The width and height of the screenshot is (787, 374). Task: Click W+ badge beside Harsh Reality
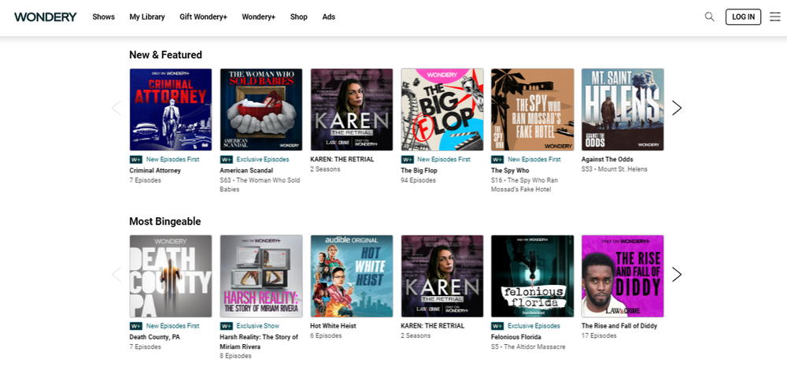pos(227,326)
